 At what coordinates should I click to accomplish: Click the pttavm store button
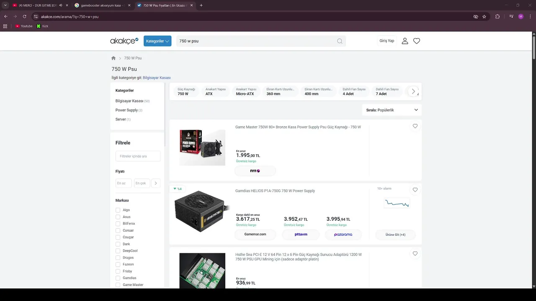(301, 235)
